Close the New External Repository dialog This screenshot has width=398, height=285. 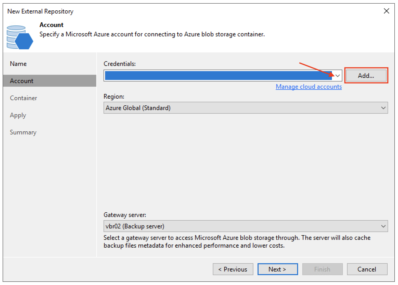387,11
